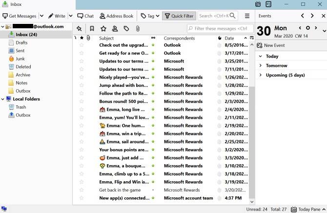Open the Address Book
The width and height of the screenshot is (327, 213).
click(116, 16)
